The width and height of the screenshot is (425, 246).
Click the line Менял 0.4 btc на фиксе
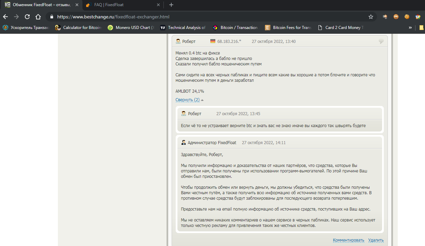point(198,53)
